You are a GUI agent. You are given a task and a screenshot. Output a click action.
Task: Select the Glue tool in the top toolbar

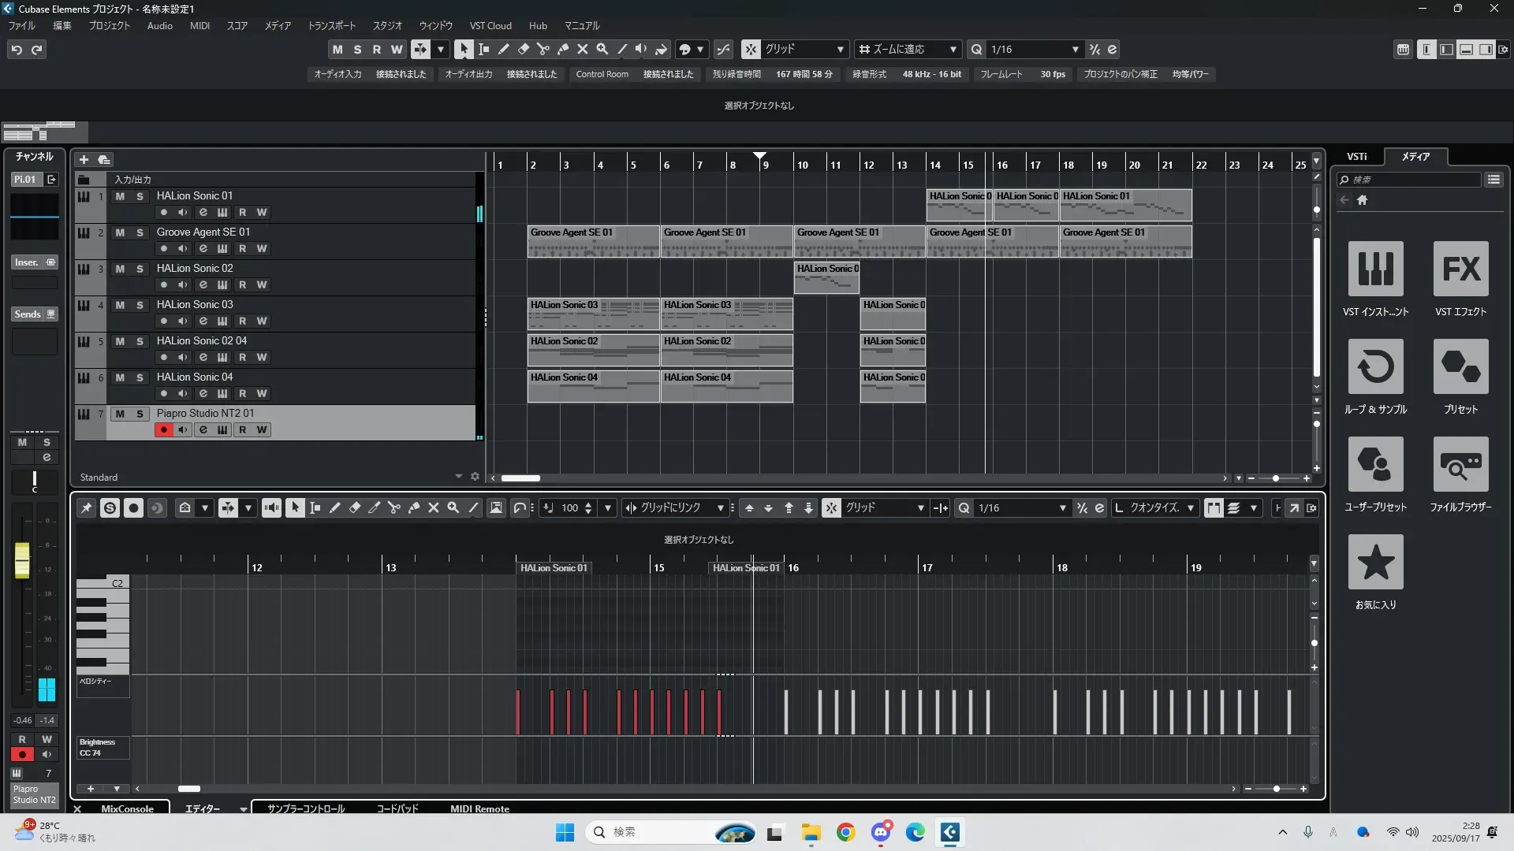pos(563,49)
